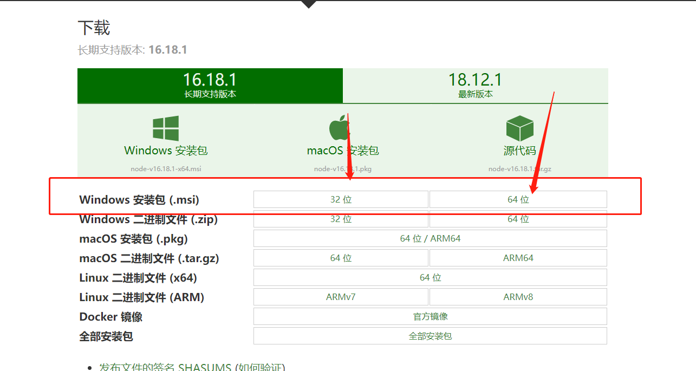The image size is (696, 371).
Task: Download the Linux ARMv7 binary
Action: point(341,297)
